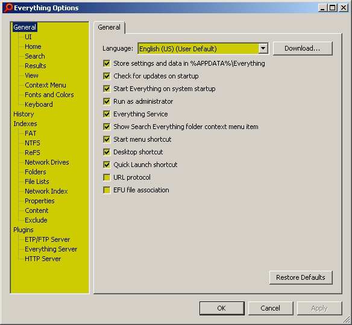Open HTTP Server settings
Image resolution: width=352 pixels, height=325 pixels.
click(x=43, y=259)
